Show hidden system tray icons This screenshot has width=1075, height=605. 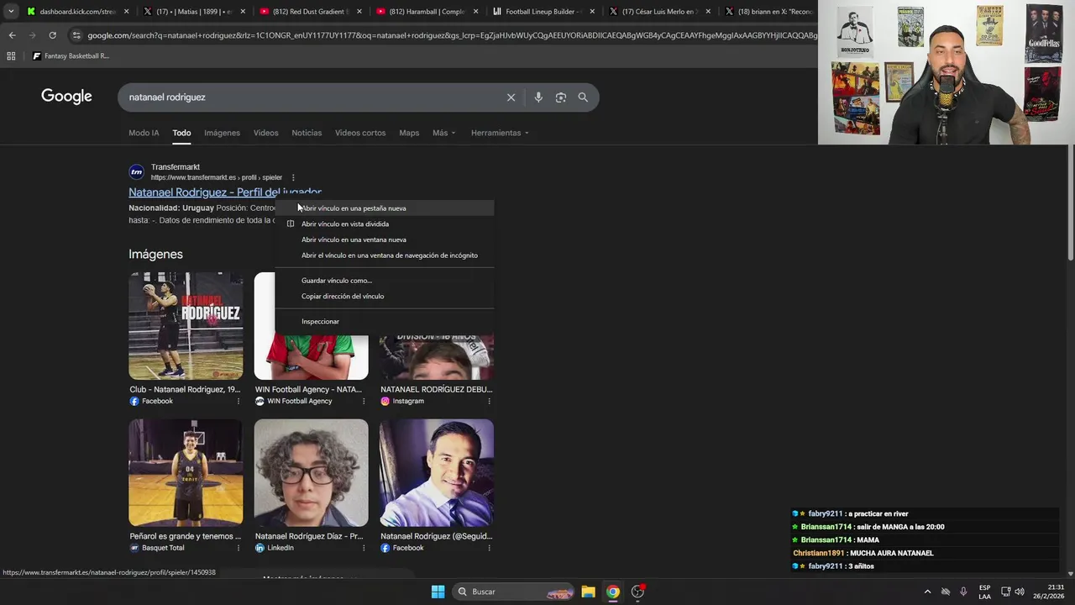[x=927, y=592]
